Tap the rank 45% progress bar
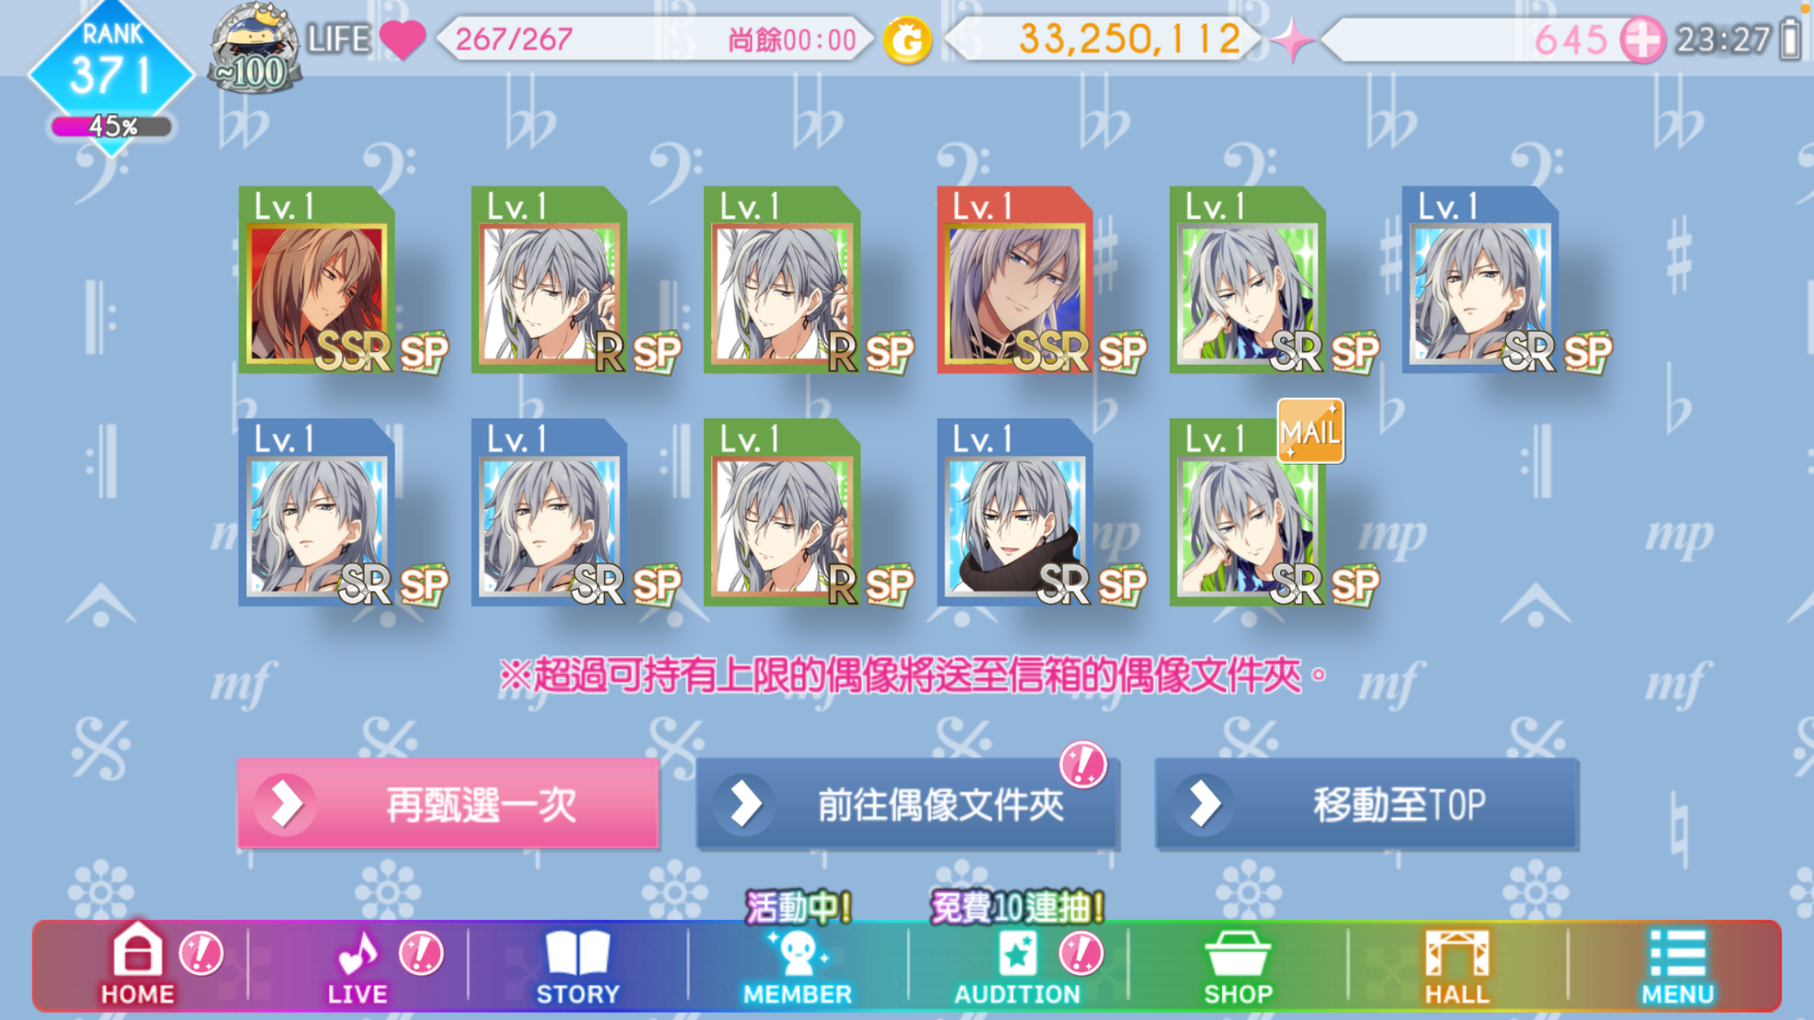The width and height of the screenshot is (1814, 1020). [111, 127]
